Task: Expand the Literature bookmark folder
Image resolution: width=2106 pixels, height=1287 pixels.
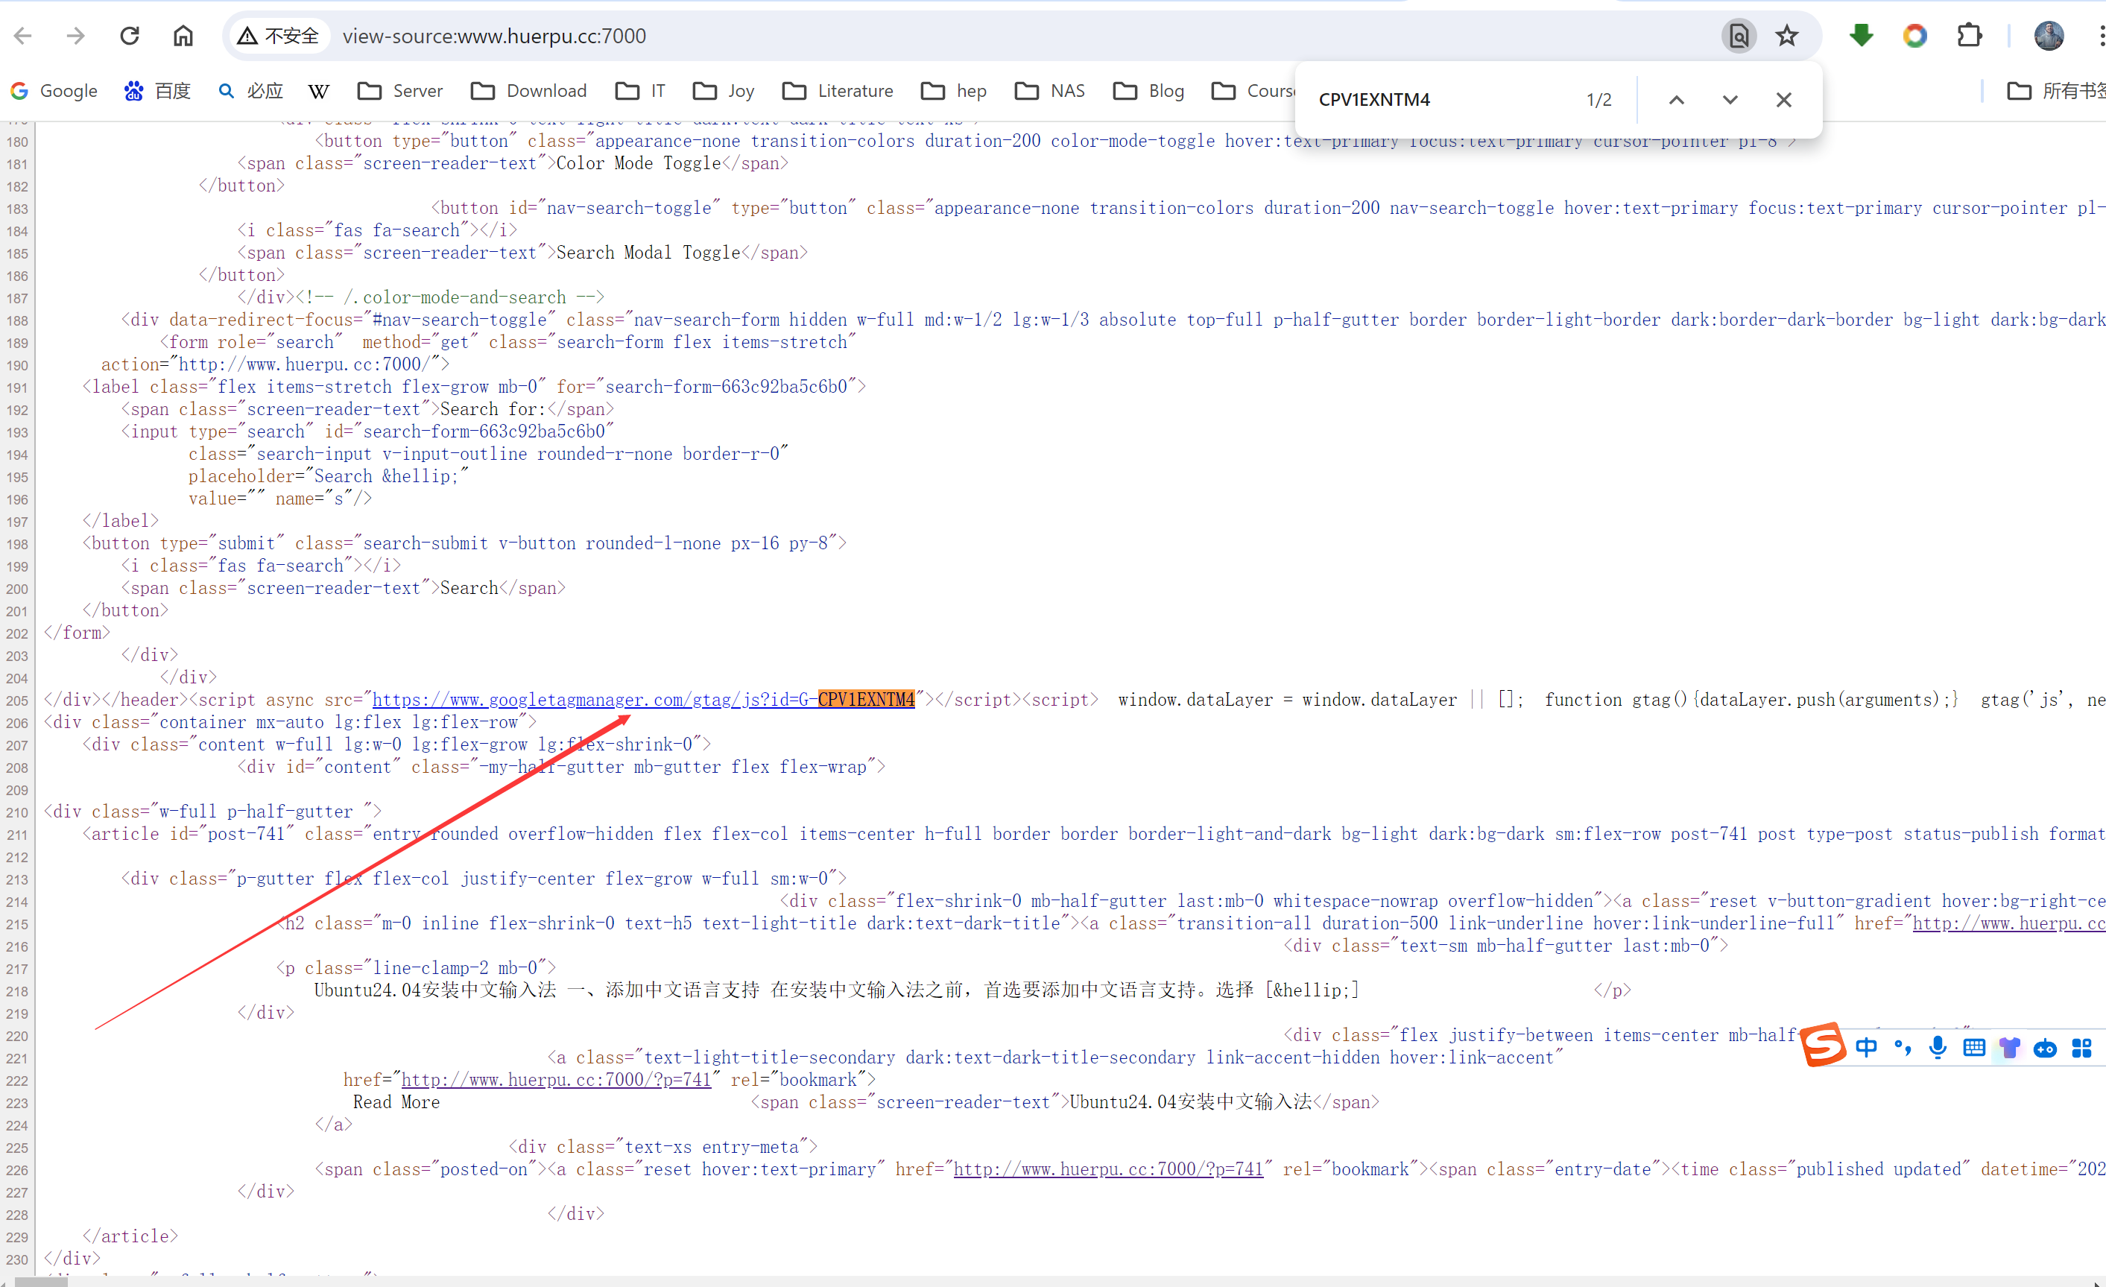Action: coord(838,91)
